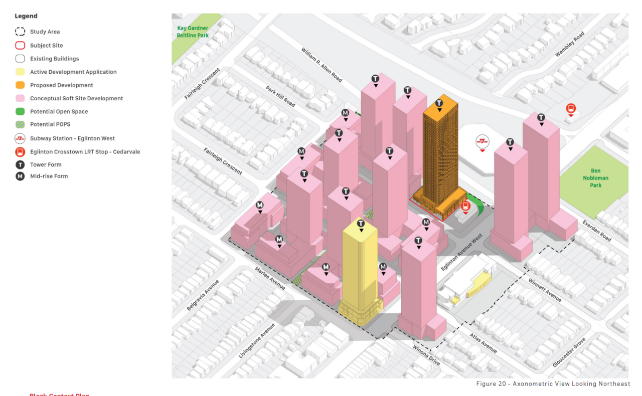Screen dimensions: 642x396
Task: Click the yellow Active Development Application swatch
Action: click(x=20, y=72)
